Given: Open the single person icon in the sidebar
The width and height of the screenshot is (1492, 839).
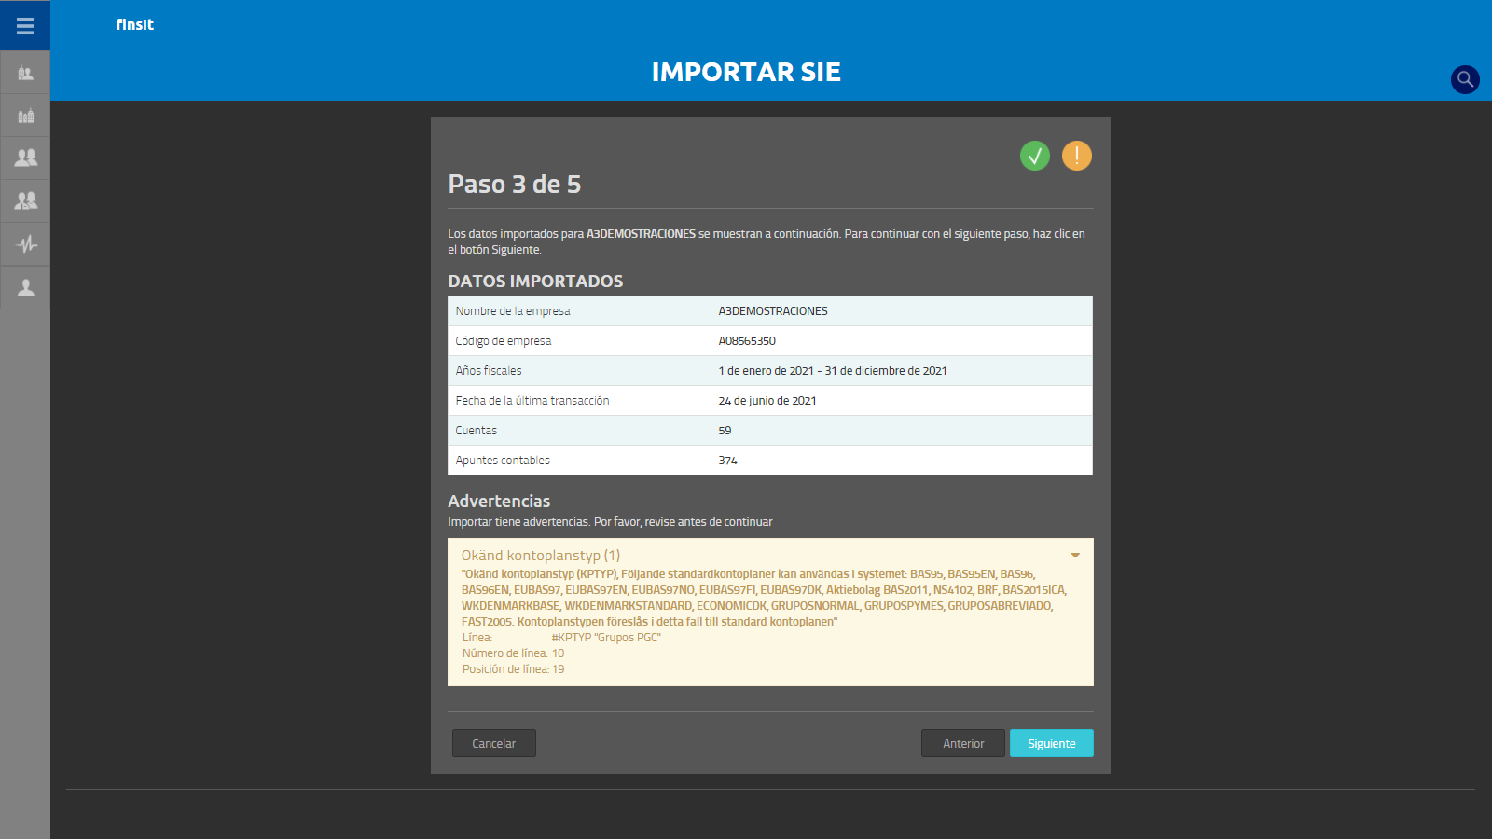Looking at the screenshot, I should coord(25,287).
